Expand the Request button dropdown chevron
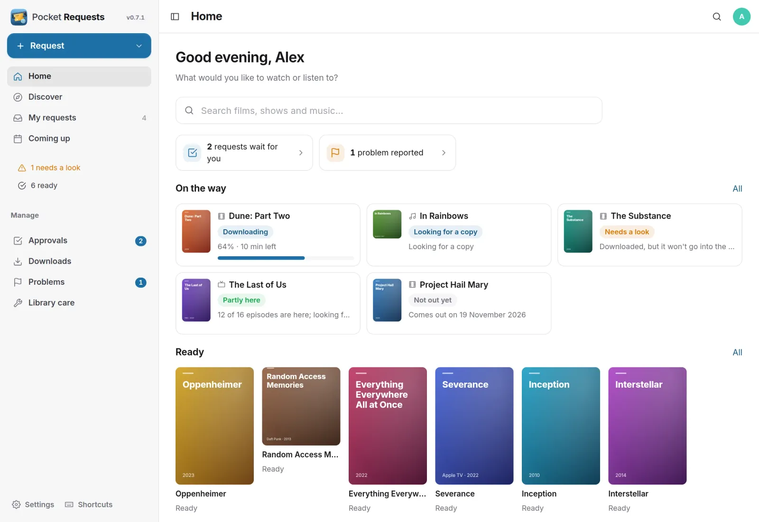 tap(139, 46)
